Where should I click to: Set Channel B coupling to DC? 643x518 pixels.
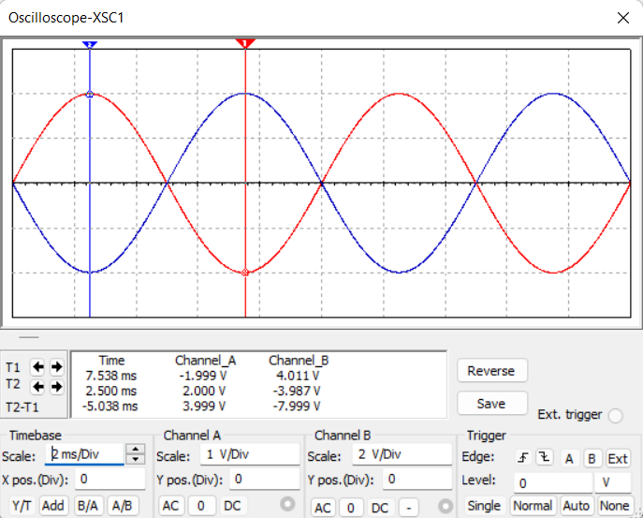380,508
